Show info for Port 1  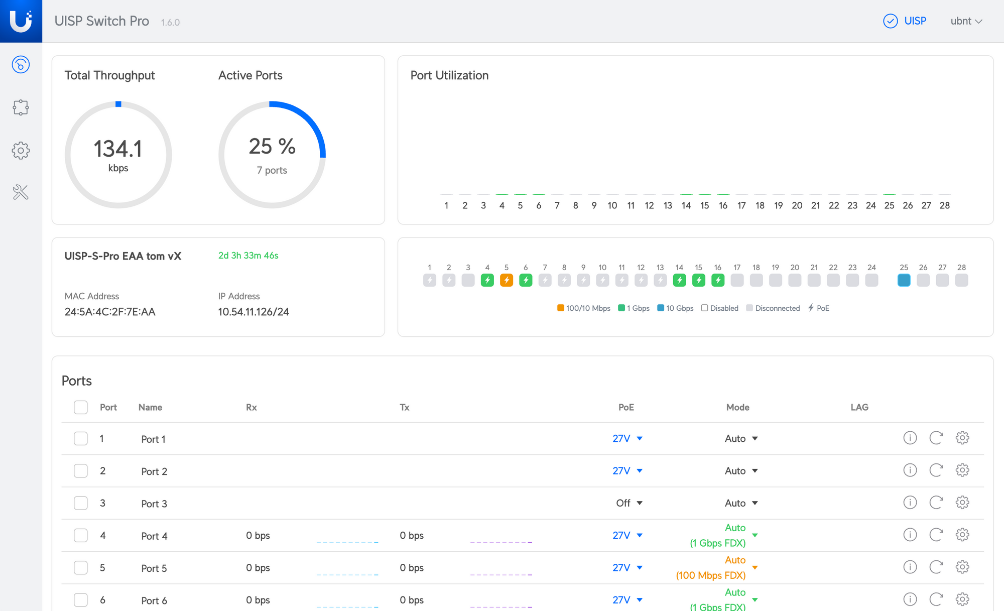click(910, 438)
